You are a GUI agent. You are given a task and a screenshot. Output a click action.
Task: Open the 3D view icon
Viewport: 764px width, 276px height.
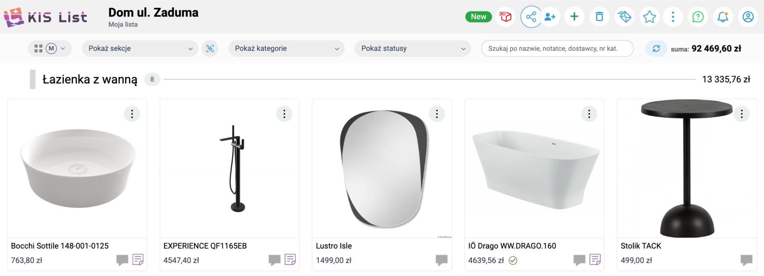[x=505, y=16]
